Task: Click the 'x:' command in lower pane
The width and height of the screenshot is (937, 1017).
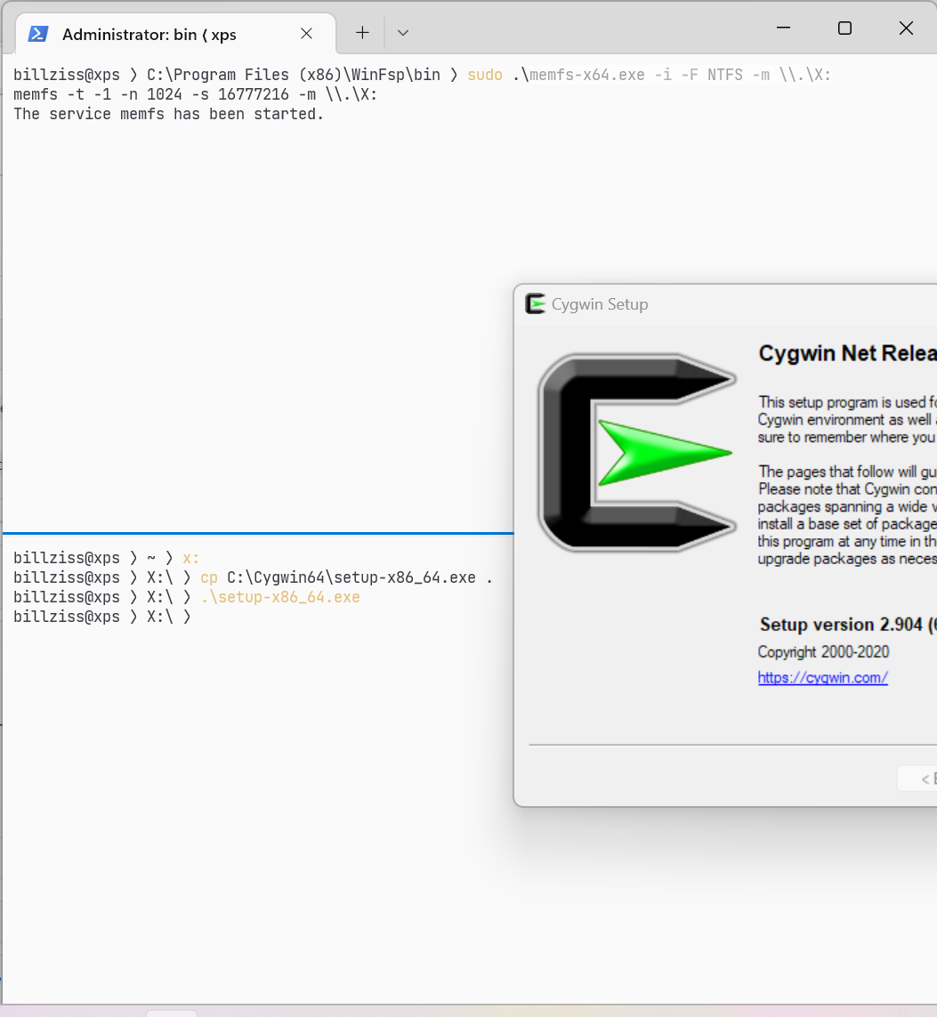Action: coord(190,559)
